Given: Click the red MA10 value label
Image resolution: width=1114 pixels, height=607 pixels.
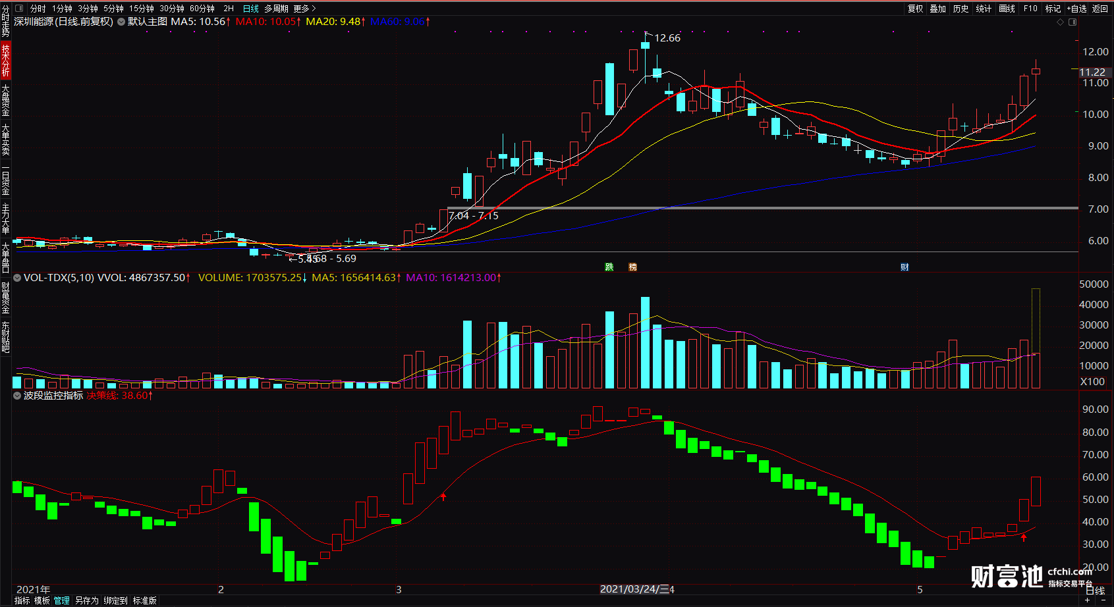Looking at the screenshot, I should click(x=268, y=22).
